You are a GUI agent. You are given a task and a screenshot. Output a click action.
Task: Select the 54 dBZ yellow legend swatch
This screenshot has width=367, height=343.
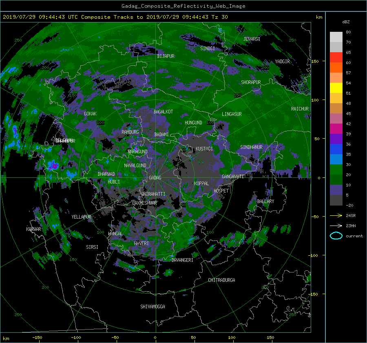(336, 88)
